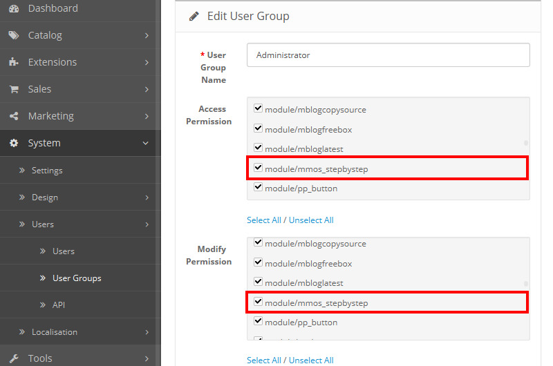
Task: Click the Sales shopping cart icon
Action: point(14,89)
